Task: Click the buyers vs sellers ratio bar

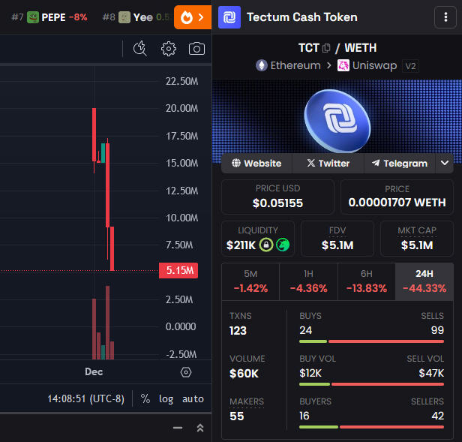Action: point(371,427)
